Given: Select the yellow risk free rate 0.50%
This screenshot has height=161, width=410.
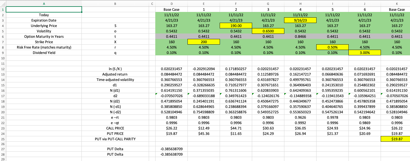Looking at the screenshot, I should pyautogui.click(x=333, y=47).
